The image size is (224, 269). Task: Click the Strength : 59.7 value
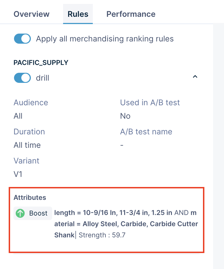pyautogui.click(x=102, y=235)
